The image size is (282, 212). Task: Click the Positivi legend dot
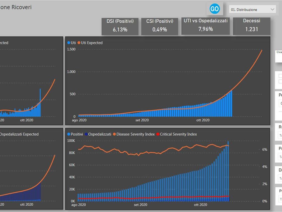(x=69, y=134)
